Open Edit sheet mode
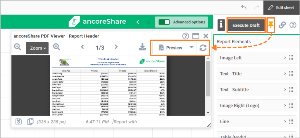 (x=281, y=8)
